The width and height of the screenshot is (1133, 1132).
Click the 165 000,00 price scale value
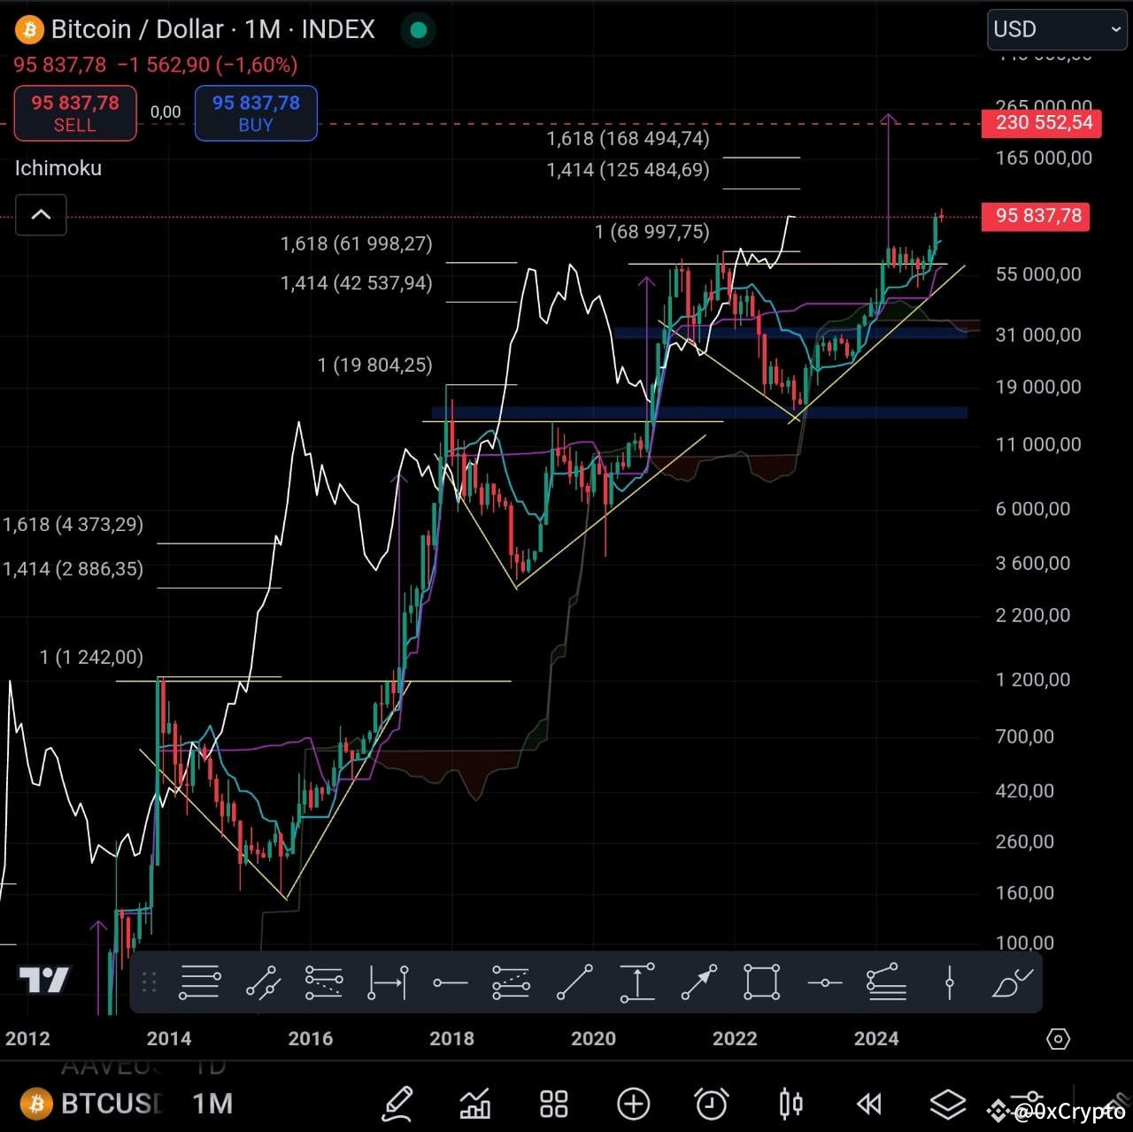coord(1044,158)
